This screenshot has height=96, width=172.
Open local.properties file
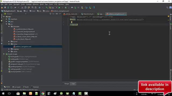[x=16, y=72]
